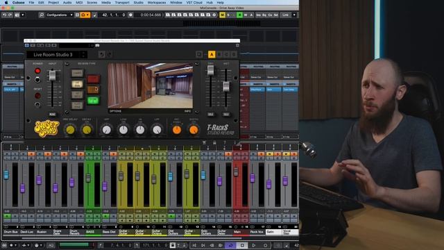This screenshot has width=444, height=250.
Task: Click the transport record button
Action: point(265,245)
